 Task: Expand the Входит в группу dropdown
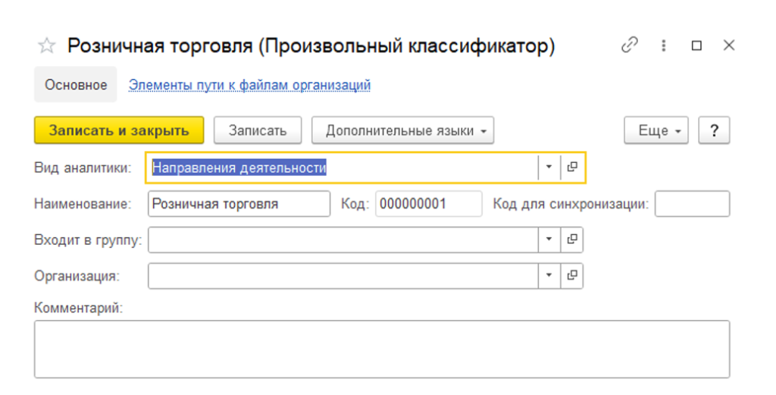tap(549, 240)
